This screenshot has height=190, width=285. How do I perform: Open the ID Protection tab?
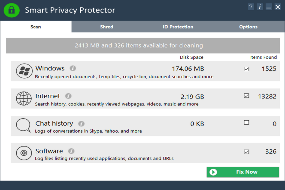pos(178,27)
